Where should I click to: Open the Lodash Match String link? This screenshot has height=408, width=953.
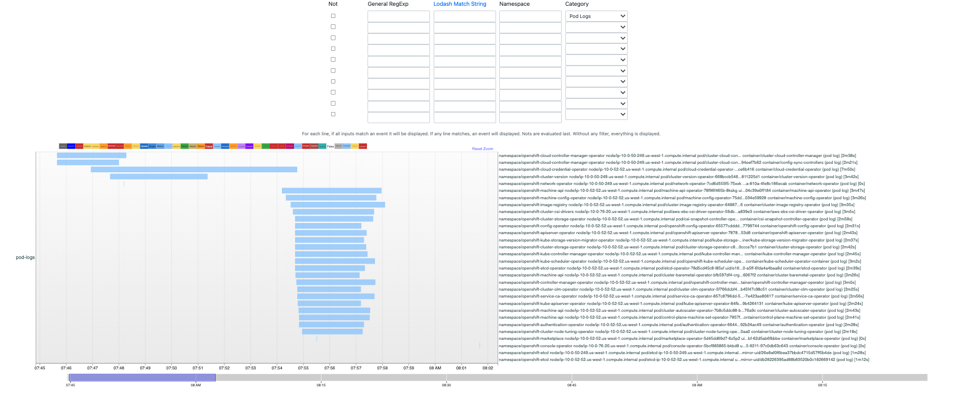coord(460,4)
